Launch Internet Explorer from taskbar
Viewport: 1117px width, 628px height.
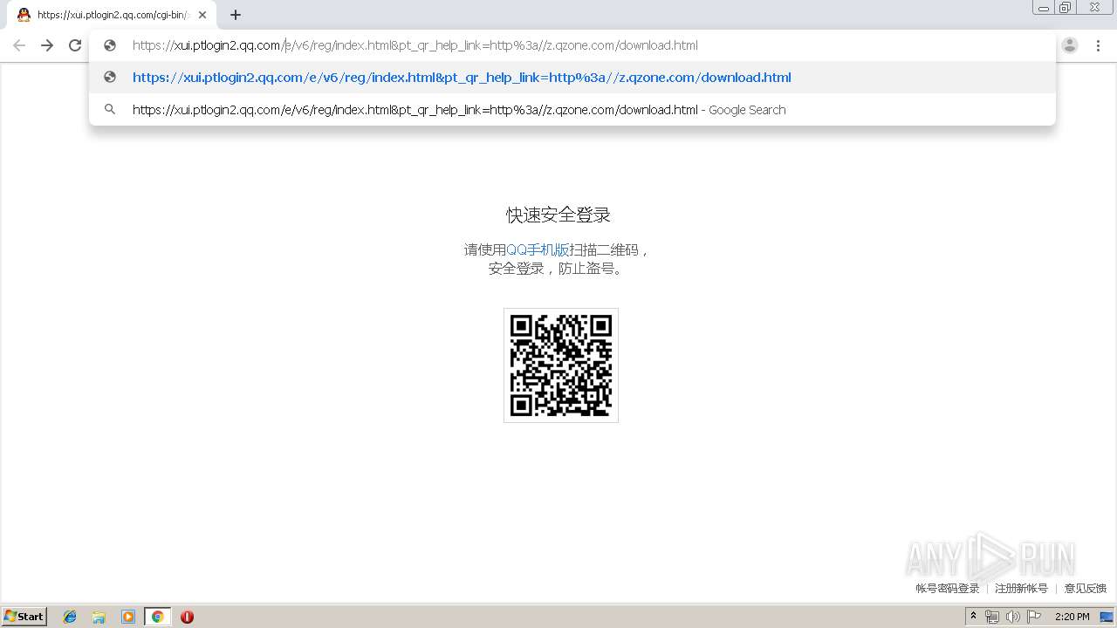coord(70,617)
